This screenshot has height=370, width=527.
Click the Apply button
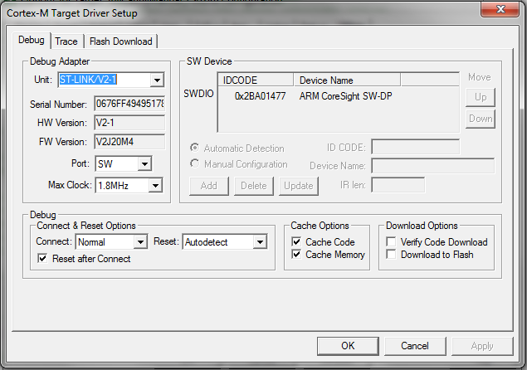tap(482, 346)
